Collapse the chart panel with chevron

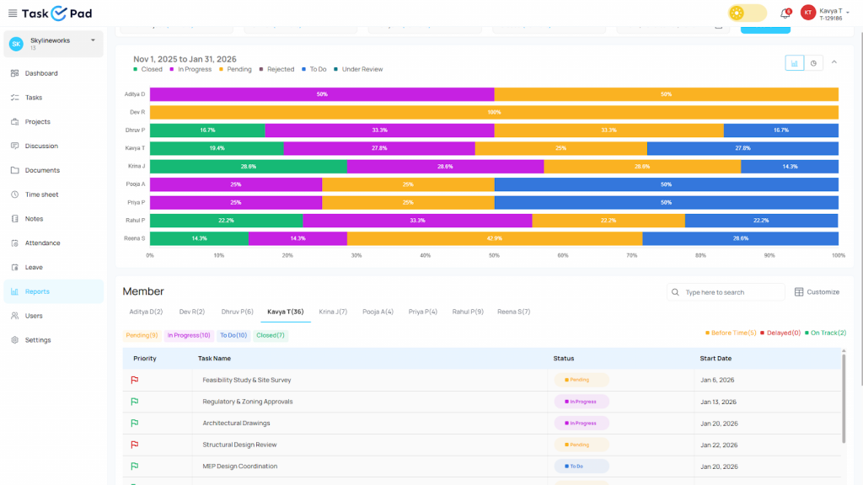click(x=834, y=62)
